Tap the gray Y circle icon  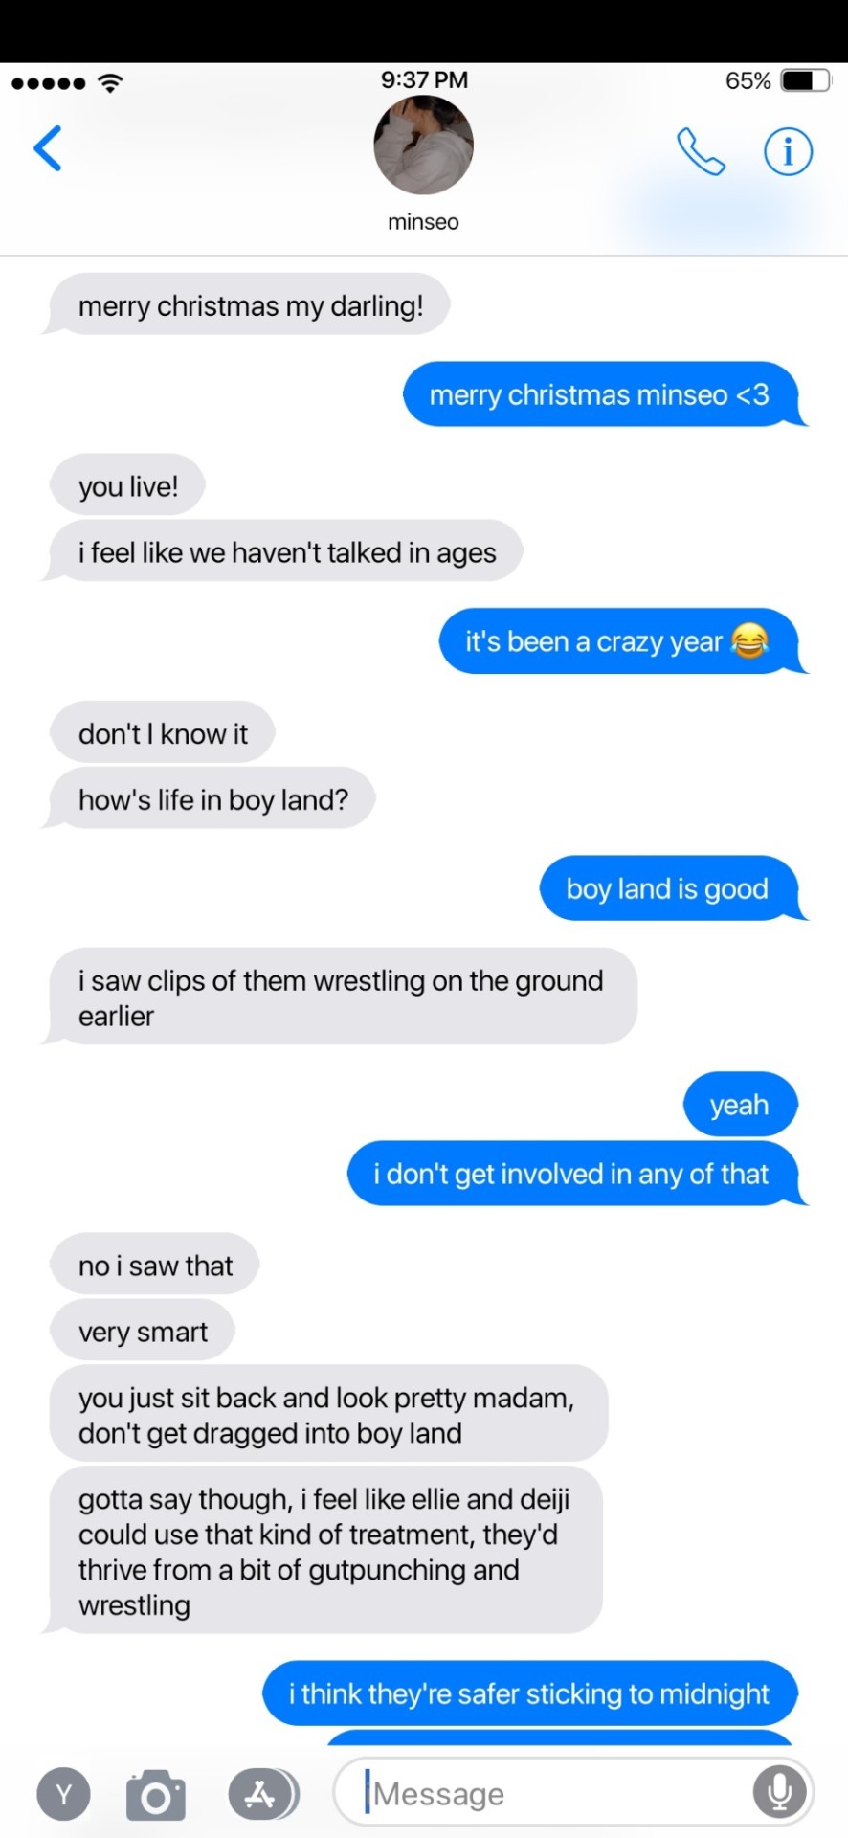point(64,1794)
